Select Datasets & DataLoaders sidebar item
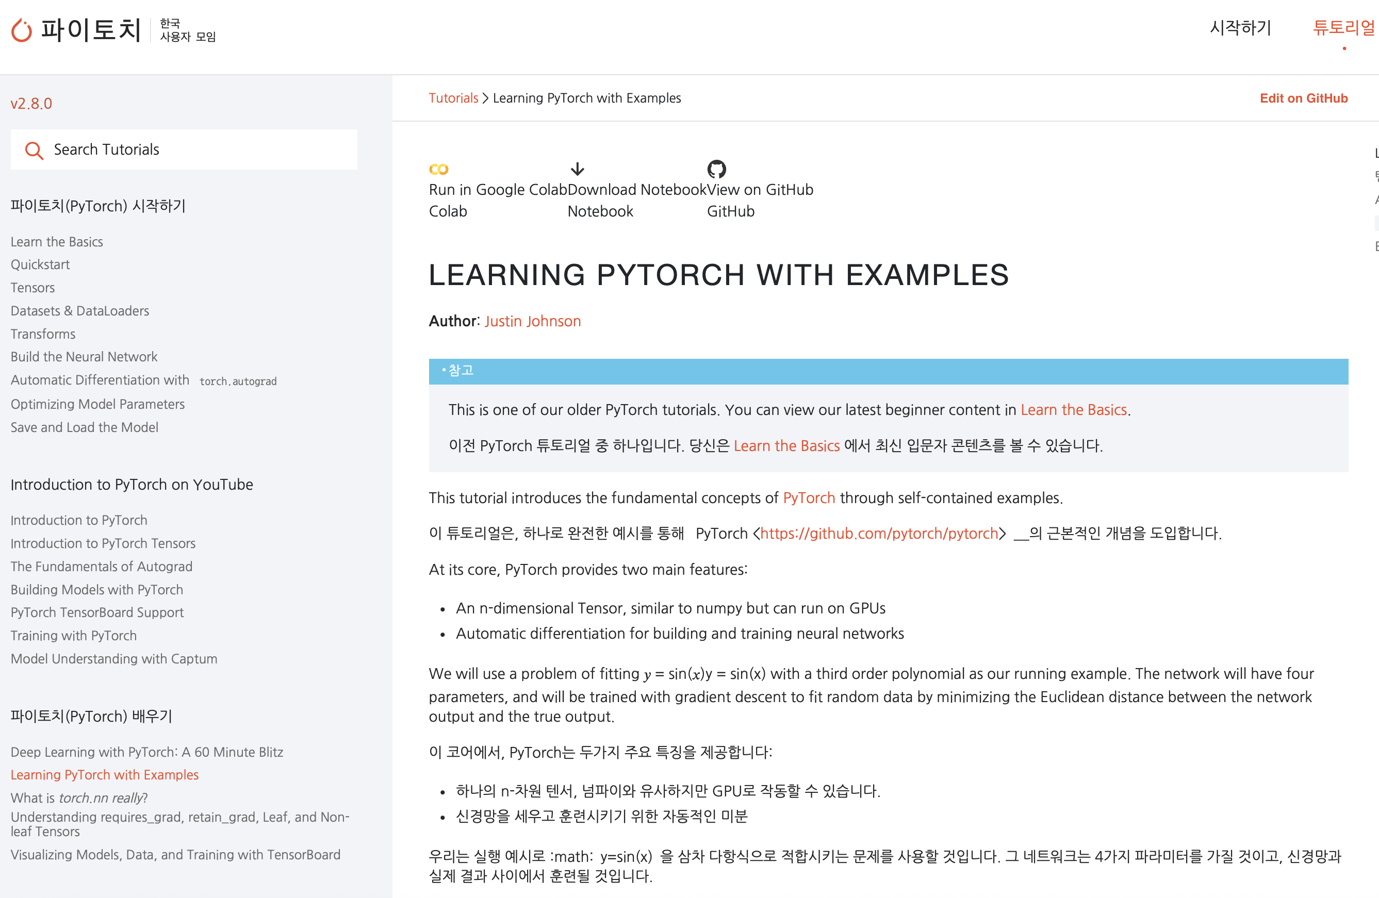 pos(80,310)
